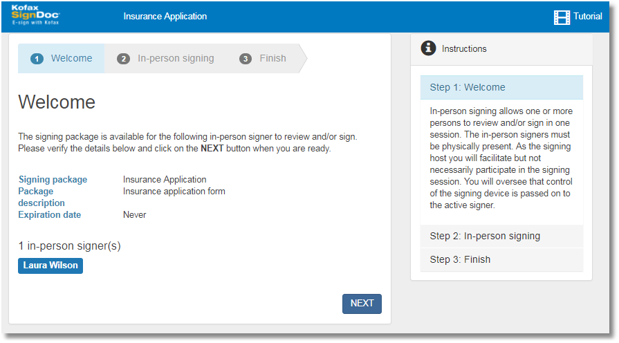This screenshot has width=619, height=343.
Task: Click the Signing package label
Action: 53,180
